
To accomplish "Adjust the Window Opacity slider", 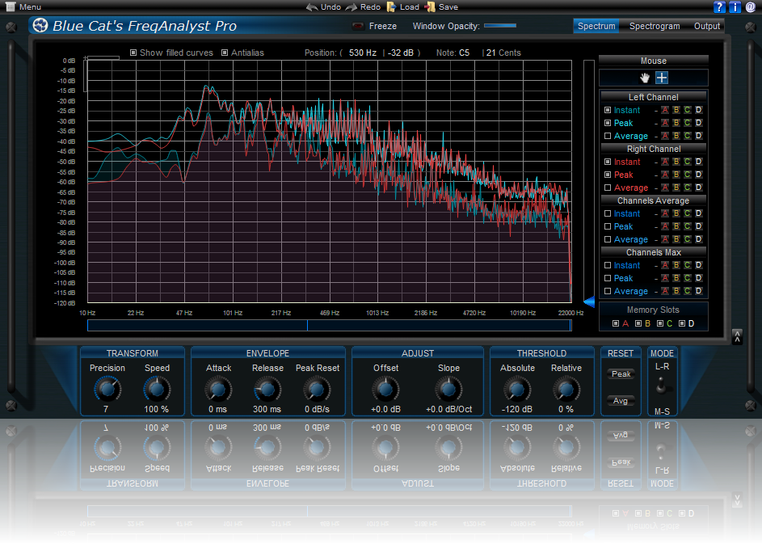I will click(502, 25).
